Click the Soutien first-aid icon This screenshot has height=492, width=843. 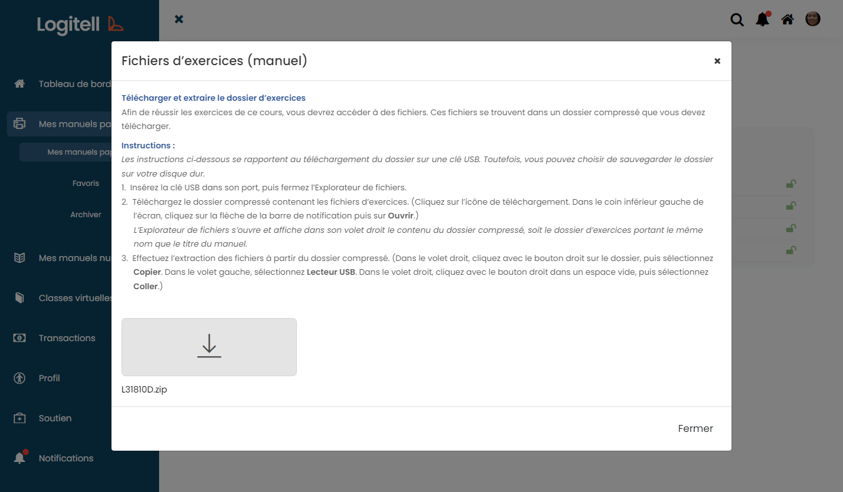(19, 418)
